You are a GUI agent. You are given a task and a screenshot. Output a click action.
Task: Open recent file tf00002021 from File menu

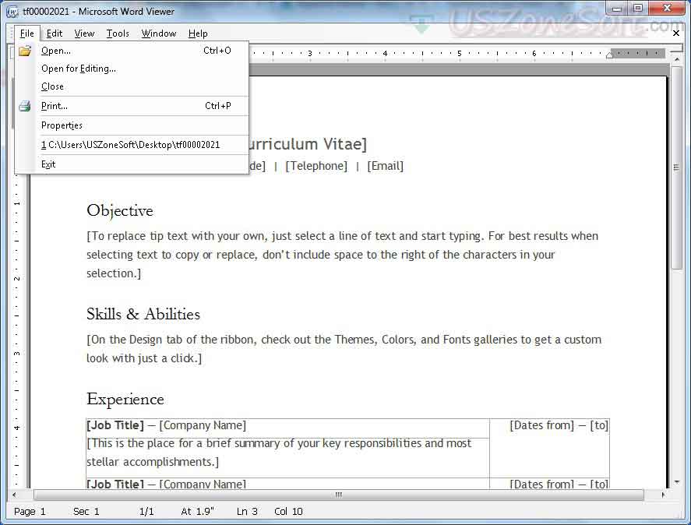(132, 145)
